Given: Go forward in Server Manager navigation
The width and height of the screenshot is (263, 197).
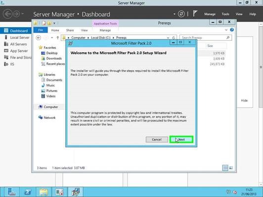Looking at the screenshot, I should 16,14.
